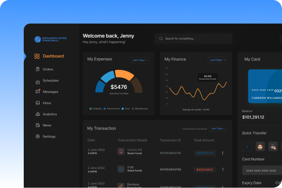Click the News document icon
Viewport: 282px width, 188px height.
pos(37,125)
